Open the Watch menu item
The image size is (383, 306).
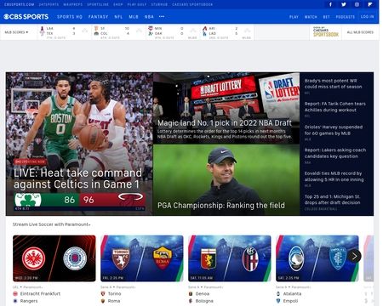coord(311,17)
